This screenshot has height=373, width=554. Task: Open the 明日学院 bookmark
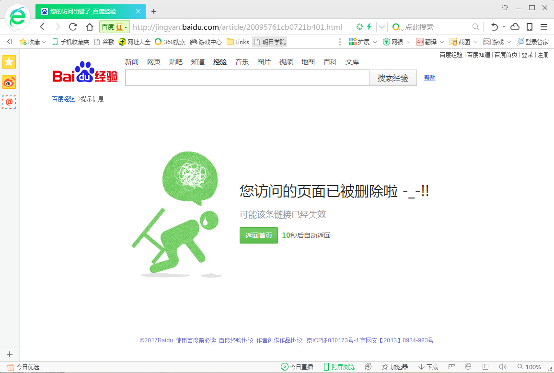270,42
